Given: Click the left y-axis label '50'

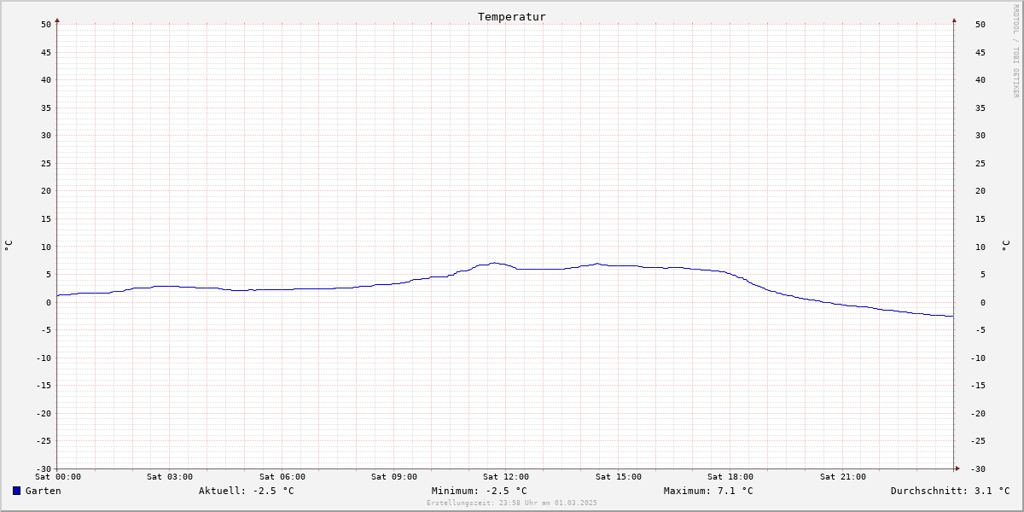Looking at the screenshot, I should pyautogui.click(x=46, y=24).
